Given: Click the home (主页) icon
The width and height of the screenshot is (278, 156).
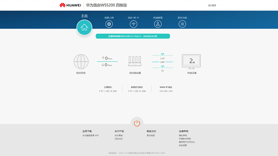Looking at the screenshot, I should [x=84, y=27].
